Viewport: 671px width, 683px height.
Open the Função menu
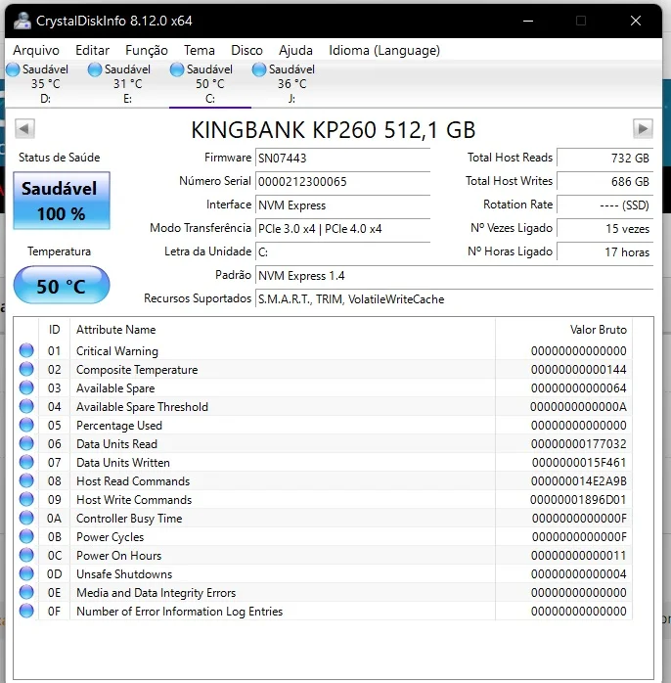147,51
